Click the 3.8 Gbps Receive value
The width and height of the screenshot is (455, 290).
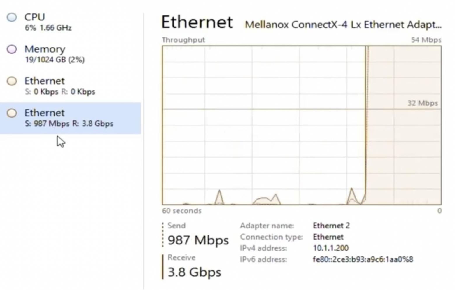coord(195,272)
